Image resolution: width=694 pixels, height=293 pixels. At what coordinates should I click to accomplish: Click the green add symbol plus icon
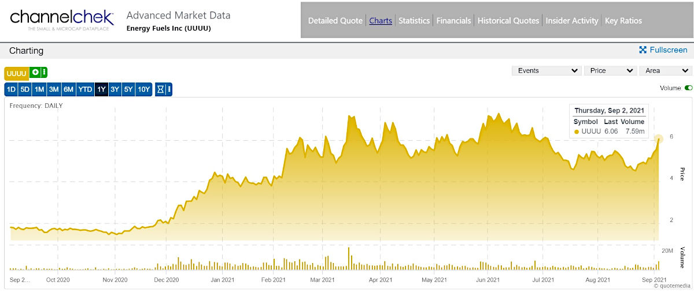pyautogui.click(x=35, y=73)
